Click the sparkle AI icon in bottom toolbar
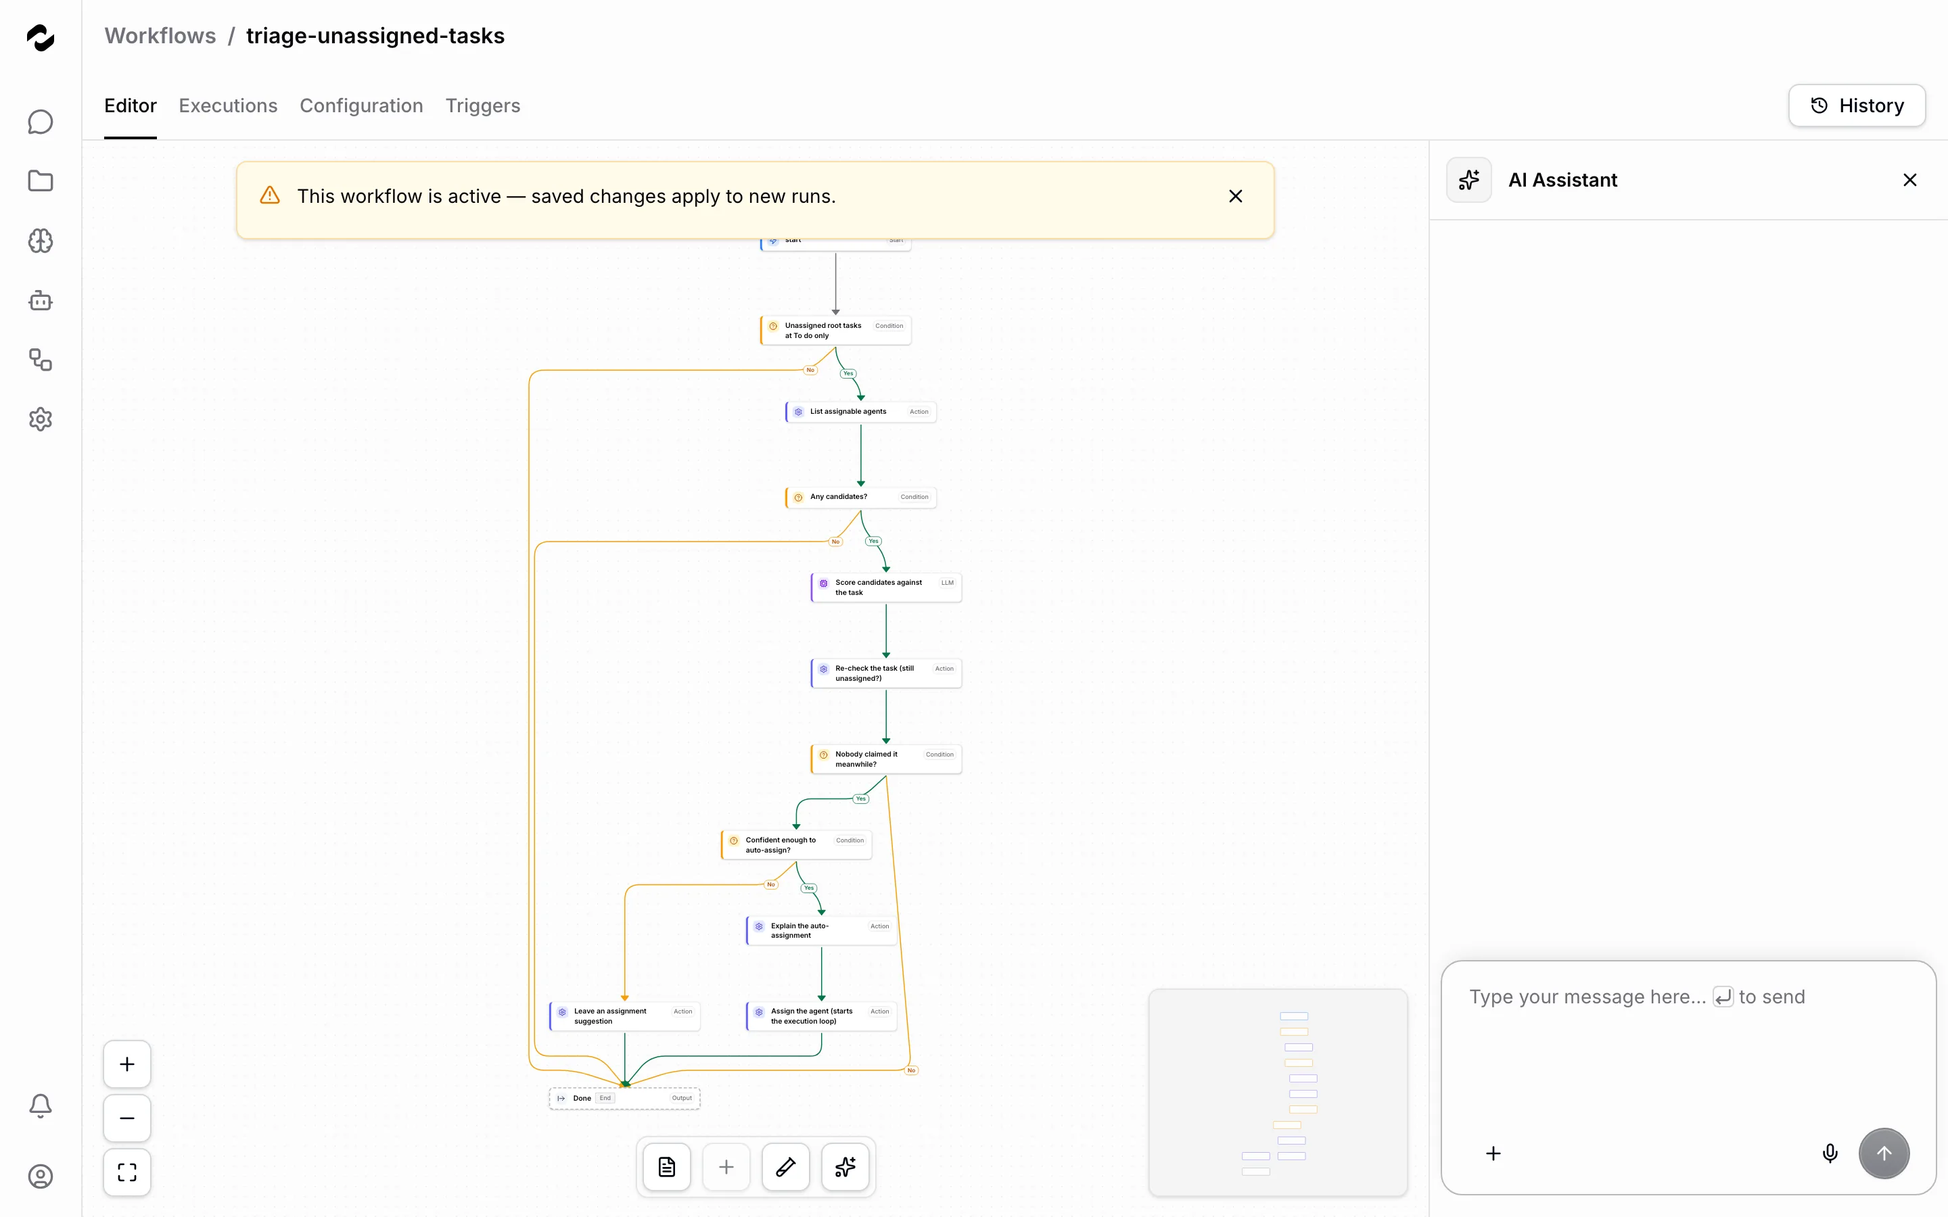Screen dimensions: 1948x1217 point(845,1167)
